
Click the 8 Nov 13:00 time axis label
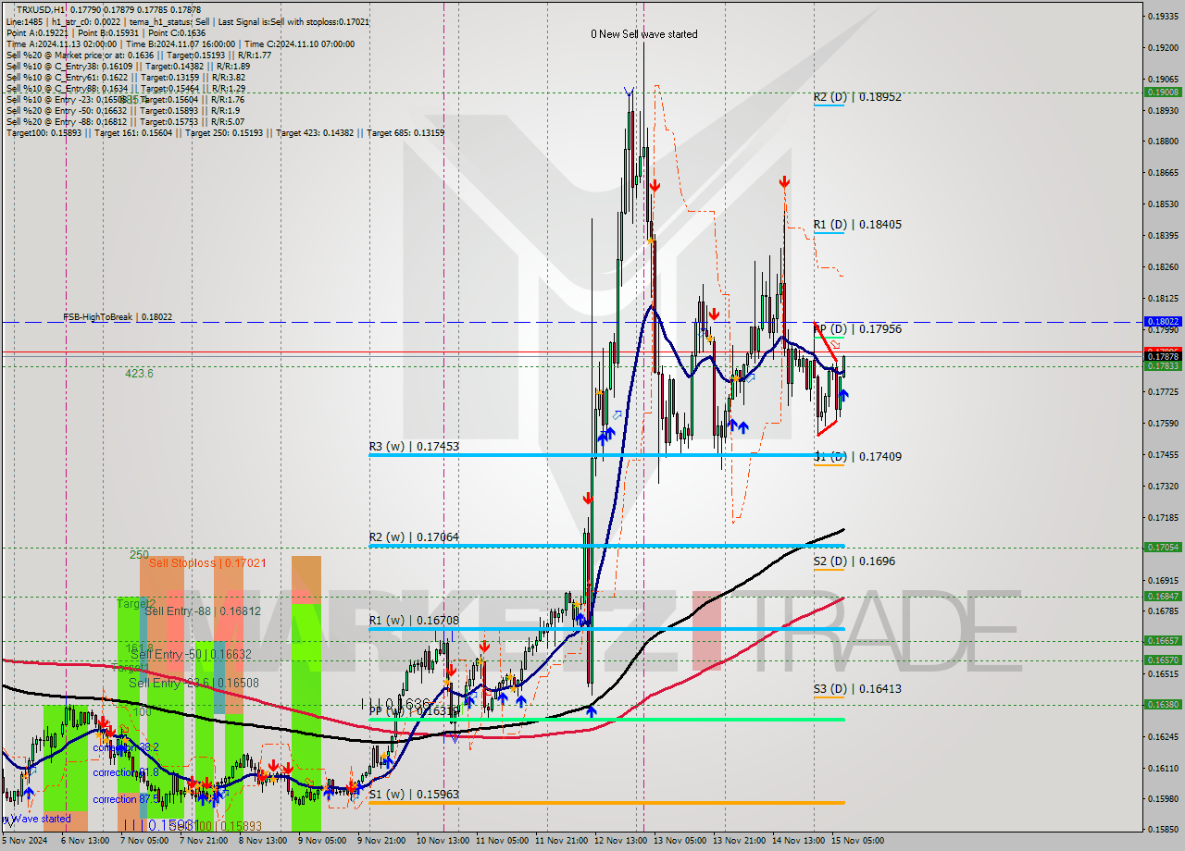click(x=264, y=841)
